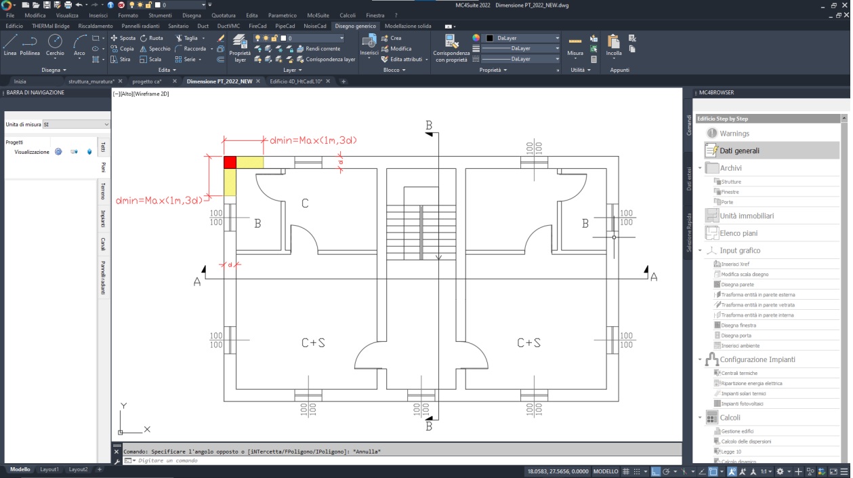Viewport: 853px width, 478px height.
Task: Click the Copia copy tool
Action: click(x=122, y=49)
